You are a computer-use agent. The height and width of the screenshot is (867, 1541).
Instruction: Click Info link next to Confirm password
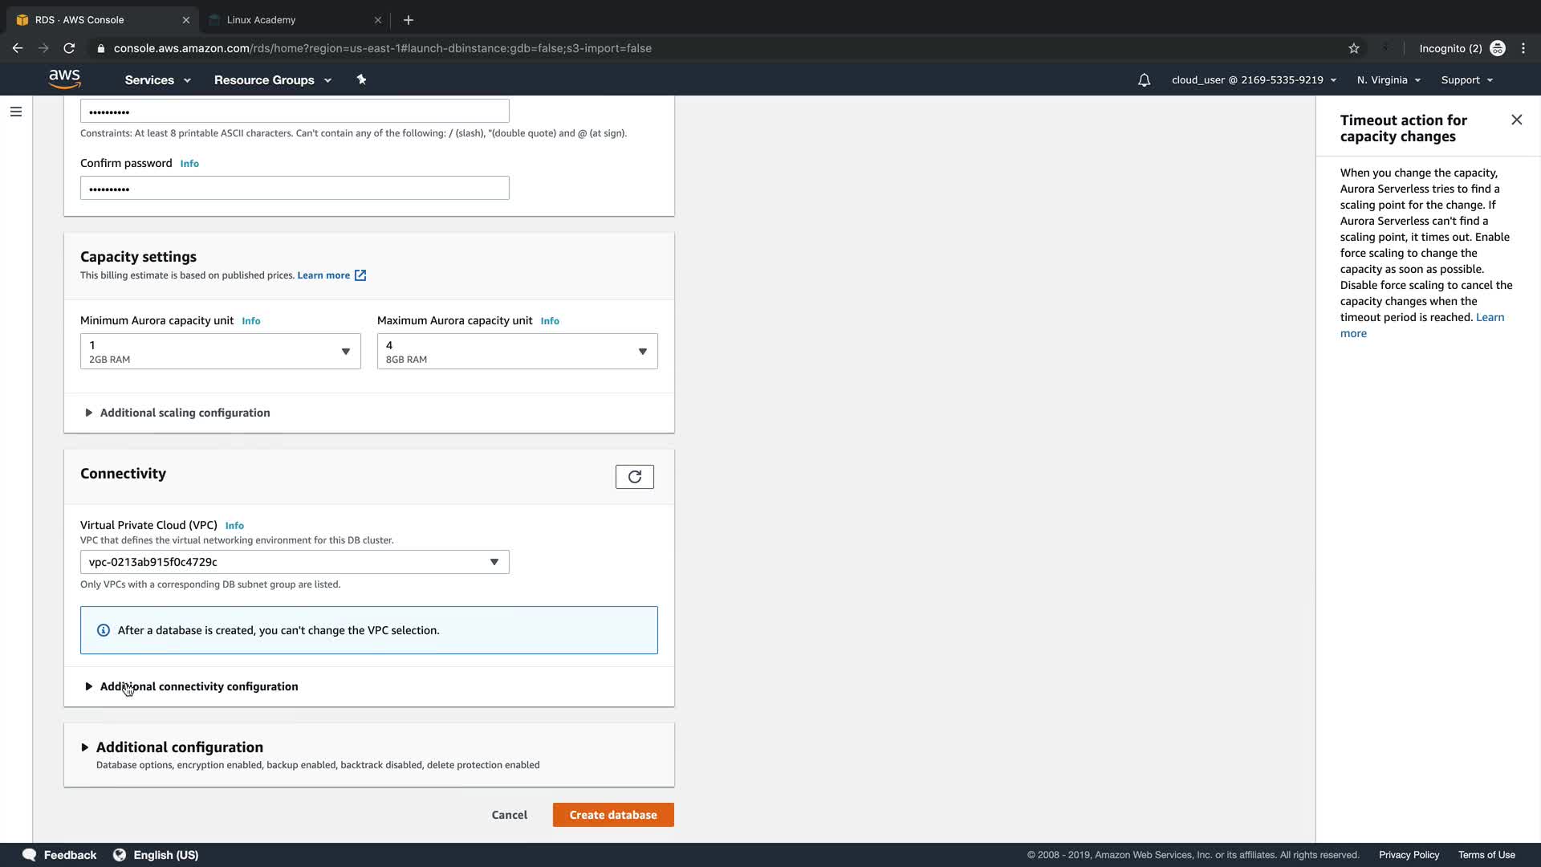coord(189,164)
